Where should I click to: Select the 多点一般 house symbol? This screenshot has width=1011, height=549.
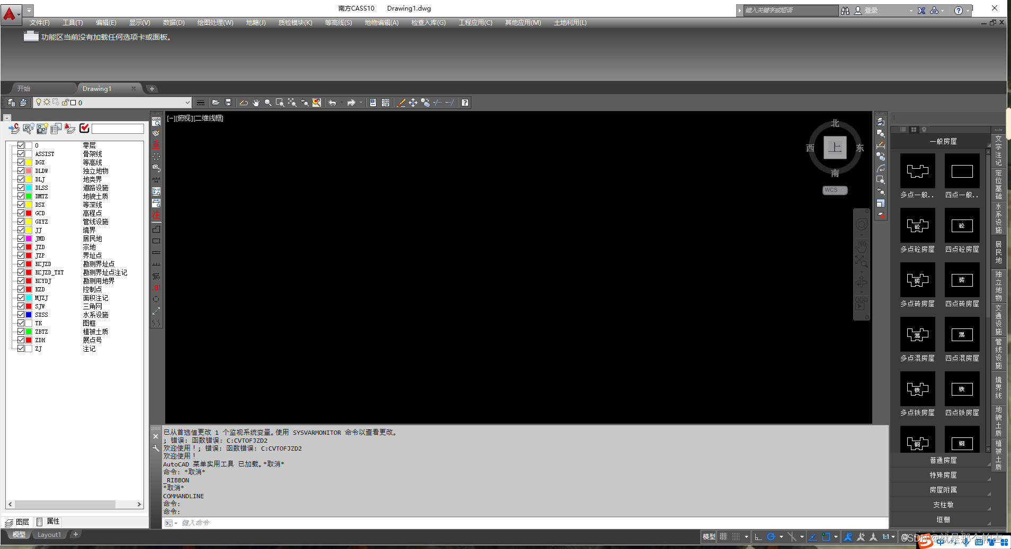click(x=917, y=171)
